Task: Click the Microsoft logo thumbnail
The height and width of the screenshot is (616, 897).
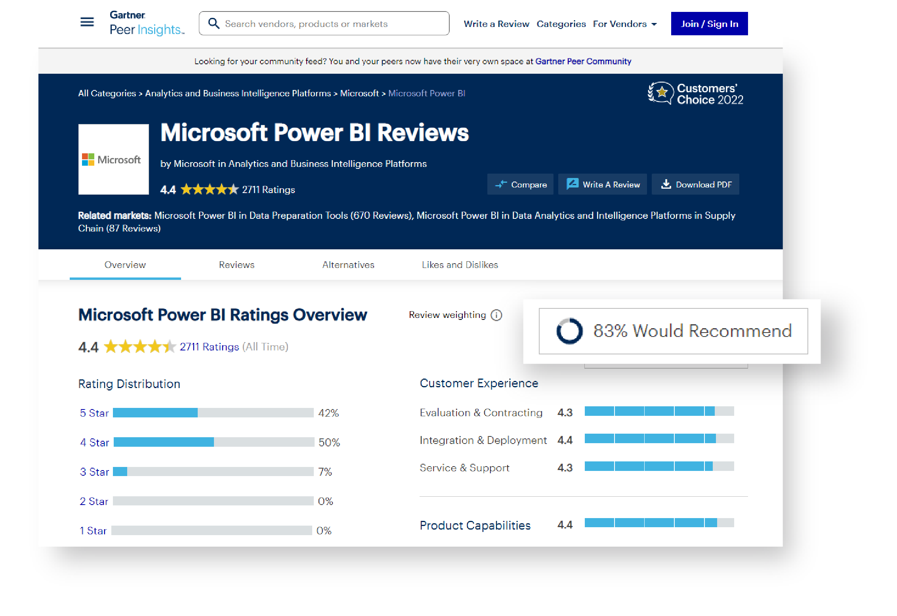Action: click(x=114, y=159)
